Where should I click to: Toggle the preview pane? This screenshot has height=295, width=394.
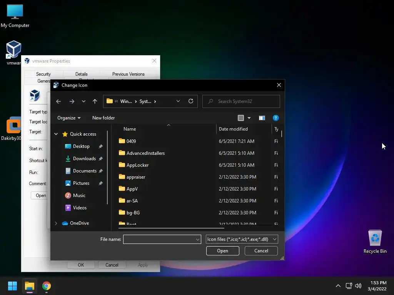coord(262,118)
